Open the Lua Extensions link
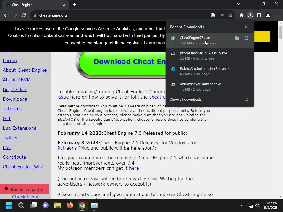 click(x=20, y=128)
